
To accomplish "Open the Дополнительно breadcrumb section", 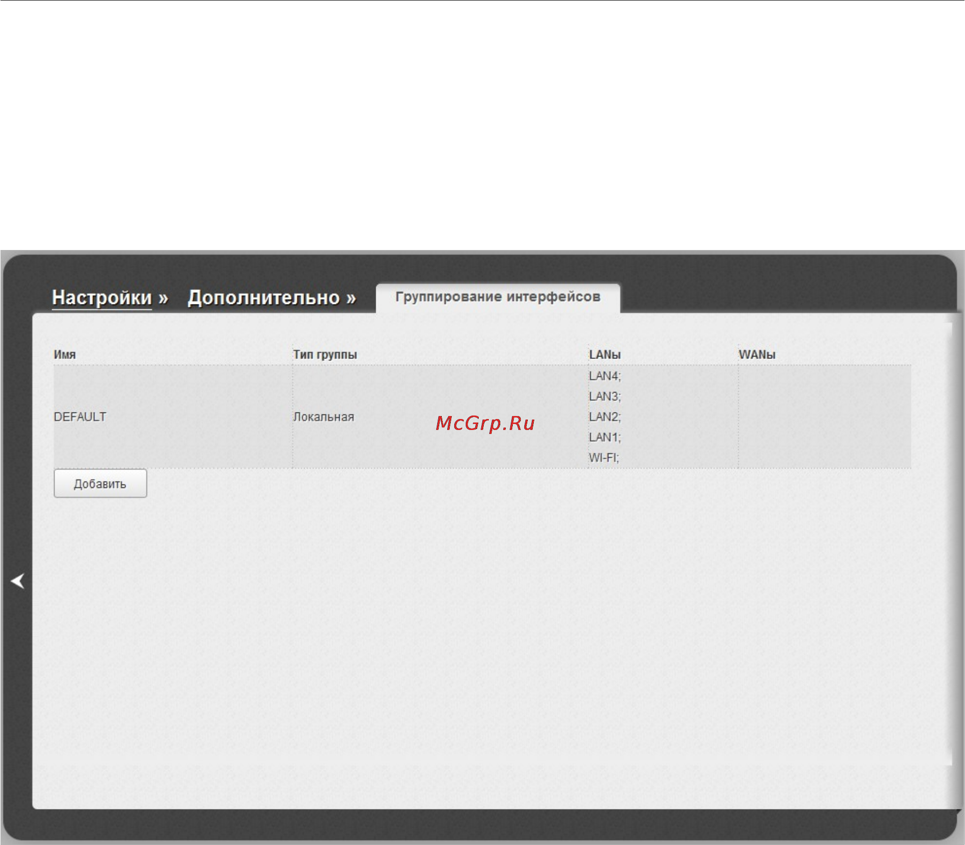I will tap(264, 298).
